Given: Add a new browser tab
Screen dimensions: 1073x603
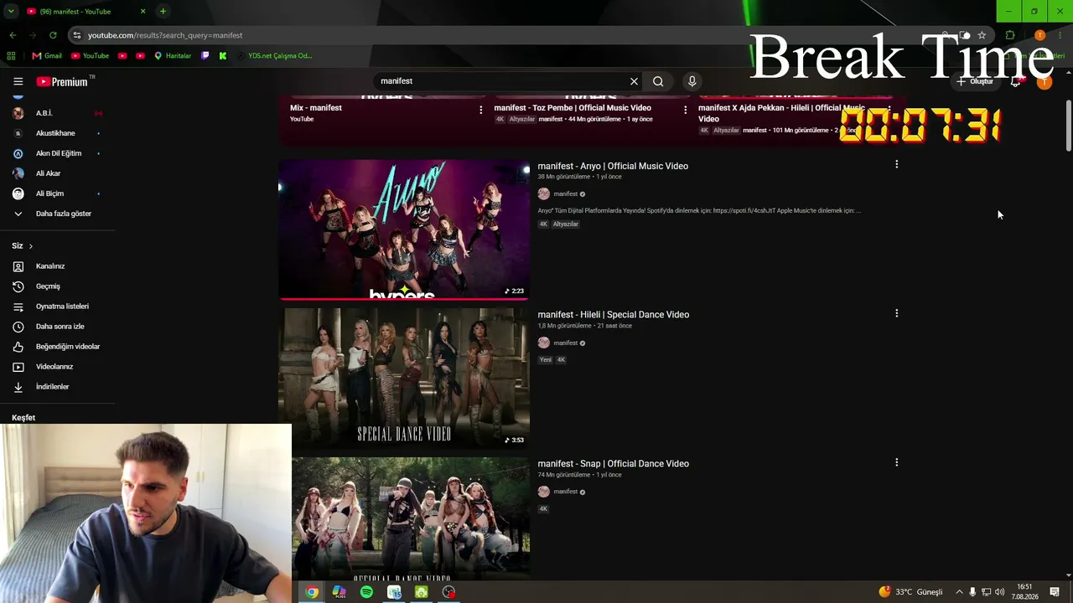Looking at the screenshot, I should click(163, 11).
